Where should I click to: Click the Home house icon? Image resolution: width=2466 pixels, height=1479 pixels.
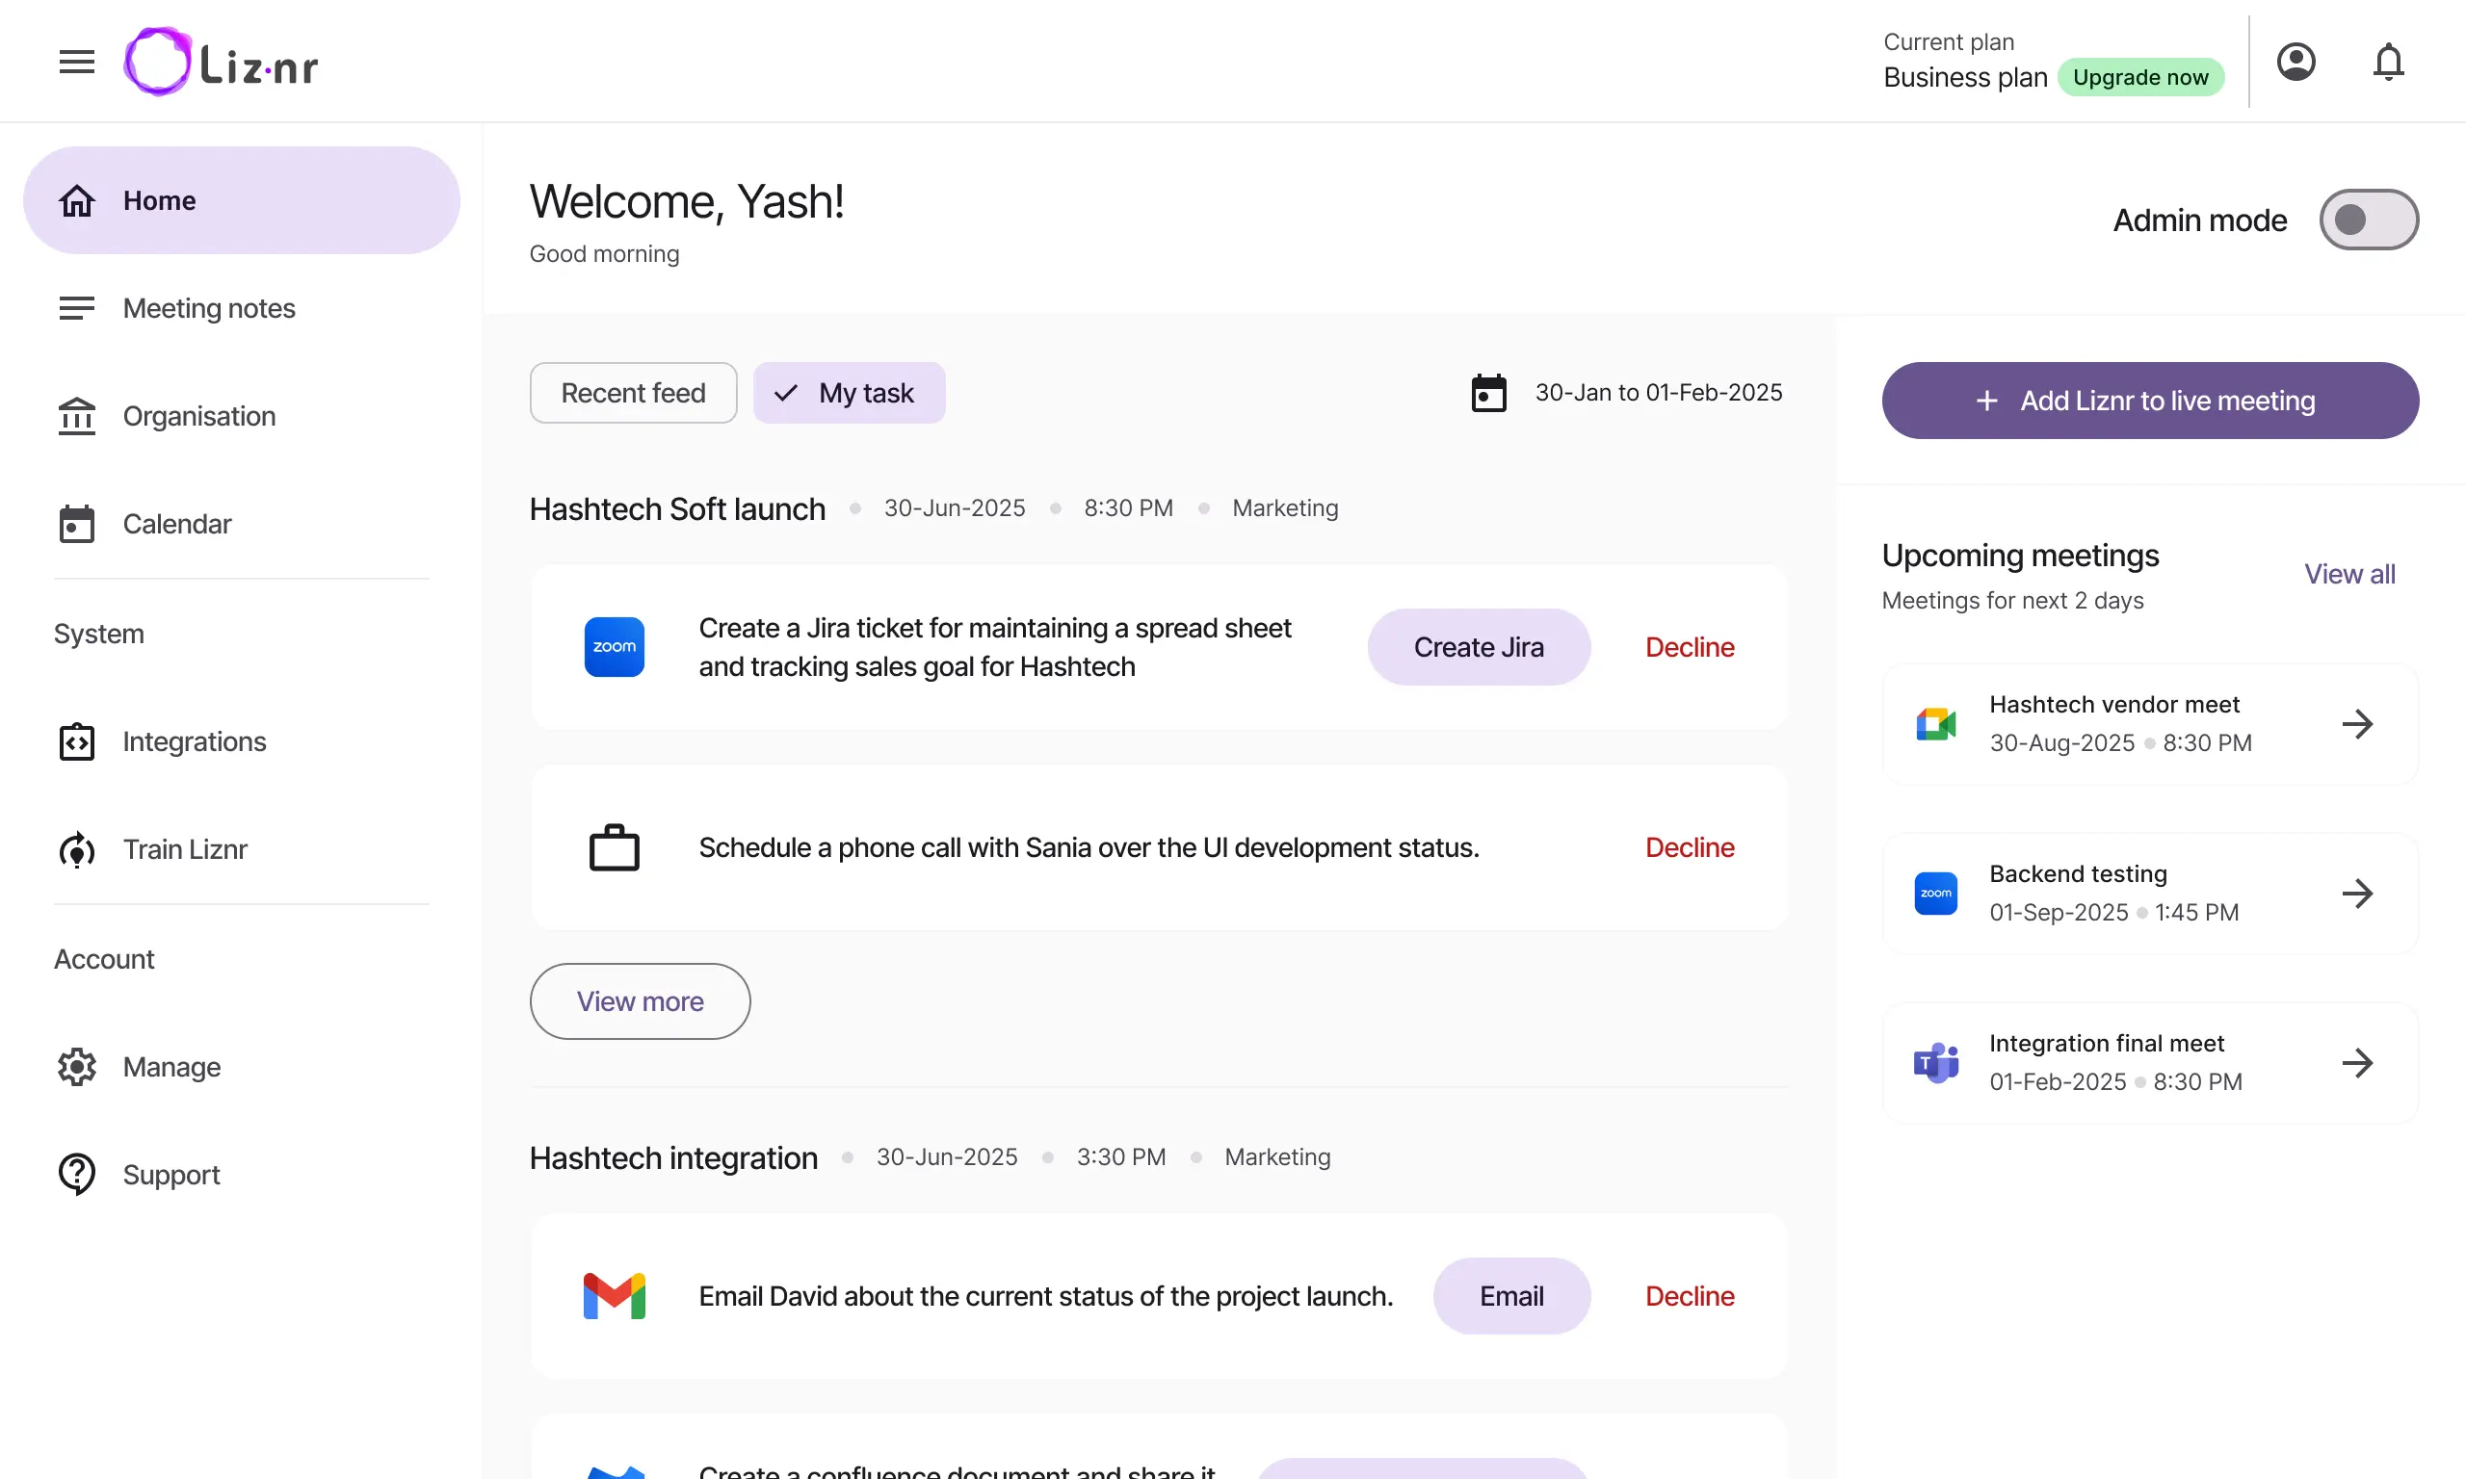tap(77, 200)
